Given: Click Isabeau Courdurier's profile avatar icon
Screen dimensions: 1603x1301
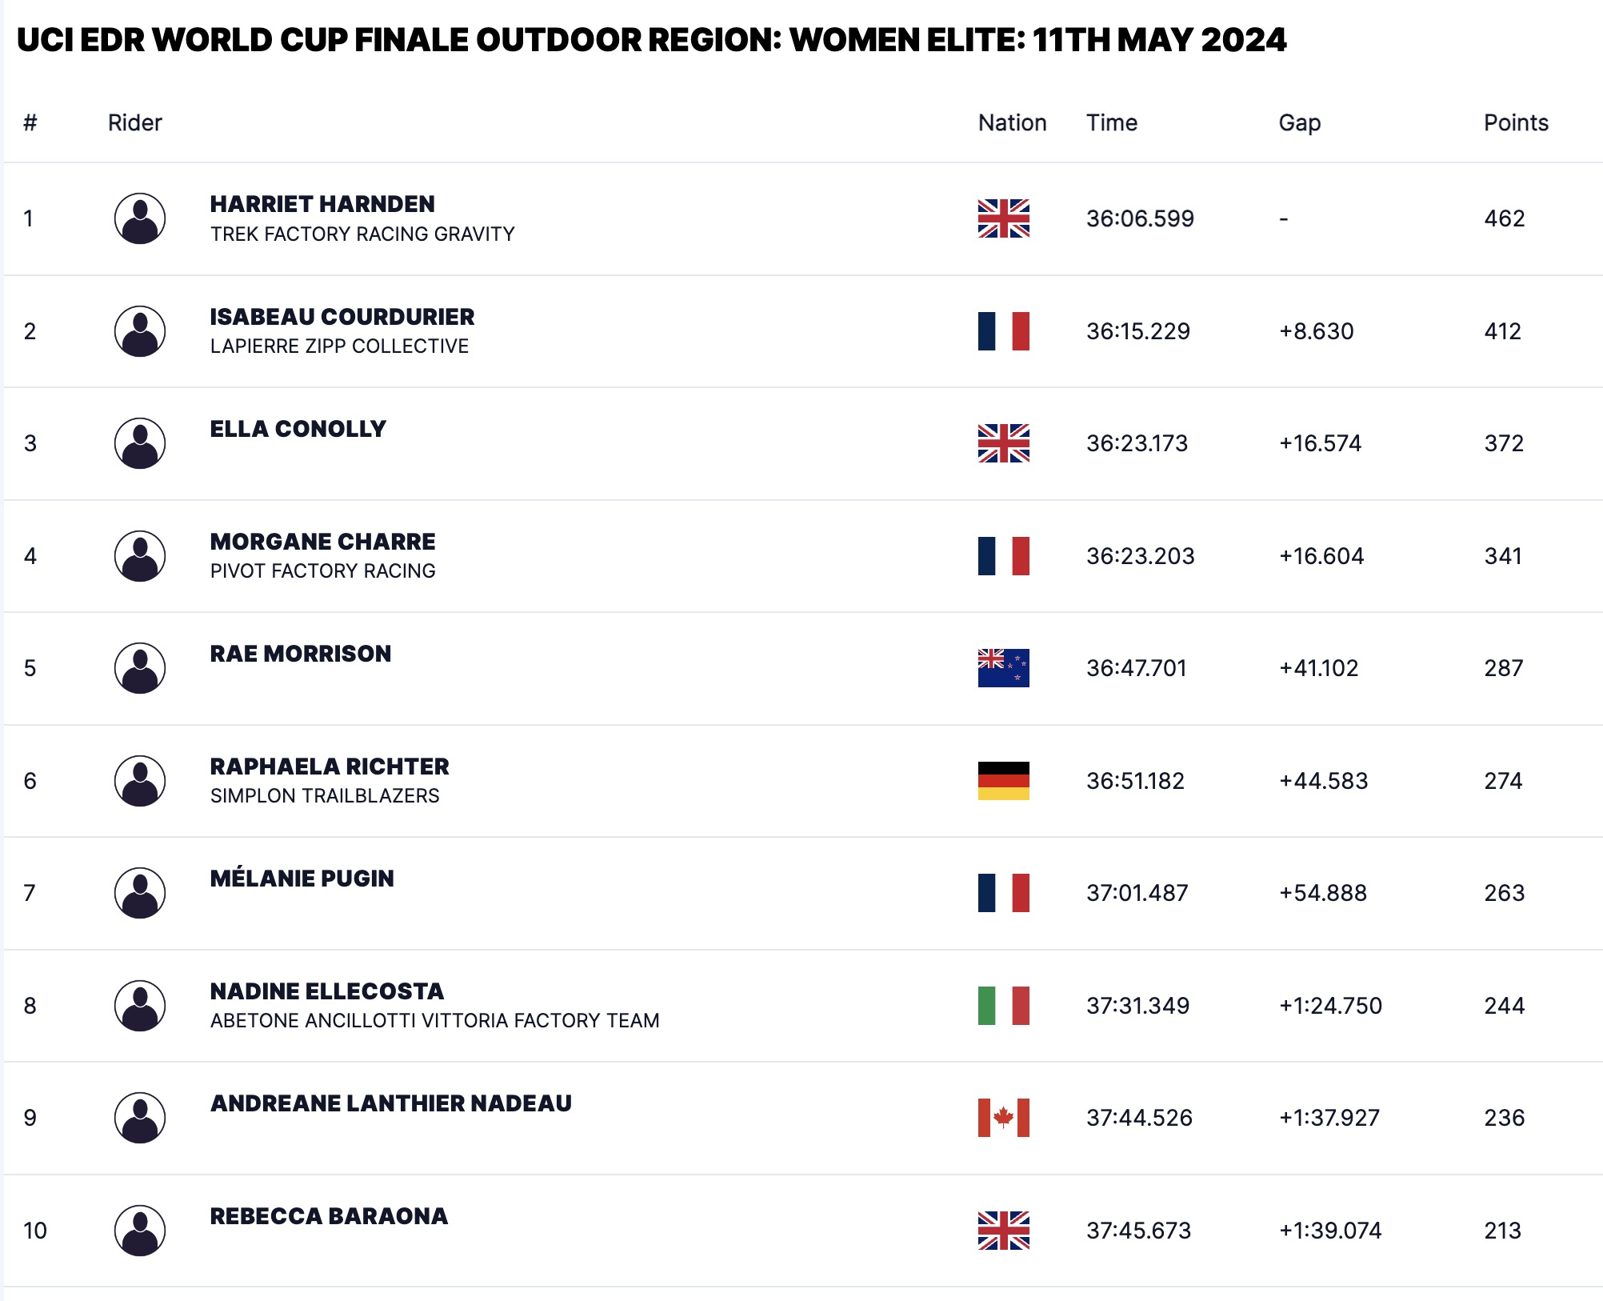Looking at the screenshot, I should click(140, 331).
